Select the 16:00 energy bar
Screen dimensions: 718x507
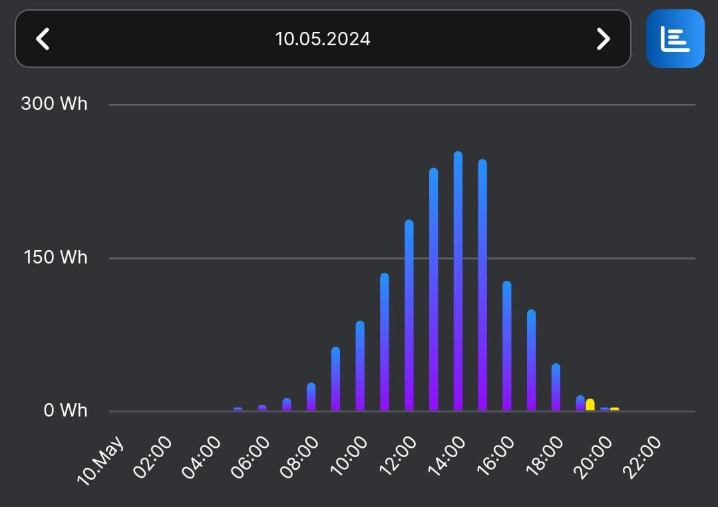[x=507, y=346]
